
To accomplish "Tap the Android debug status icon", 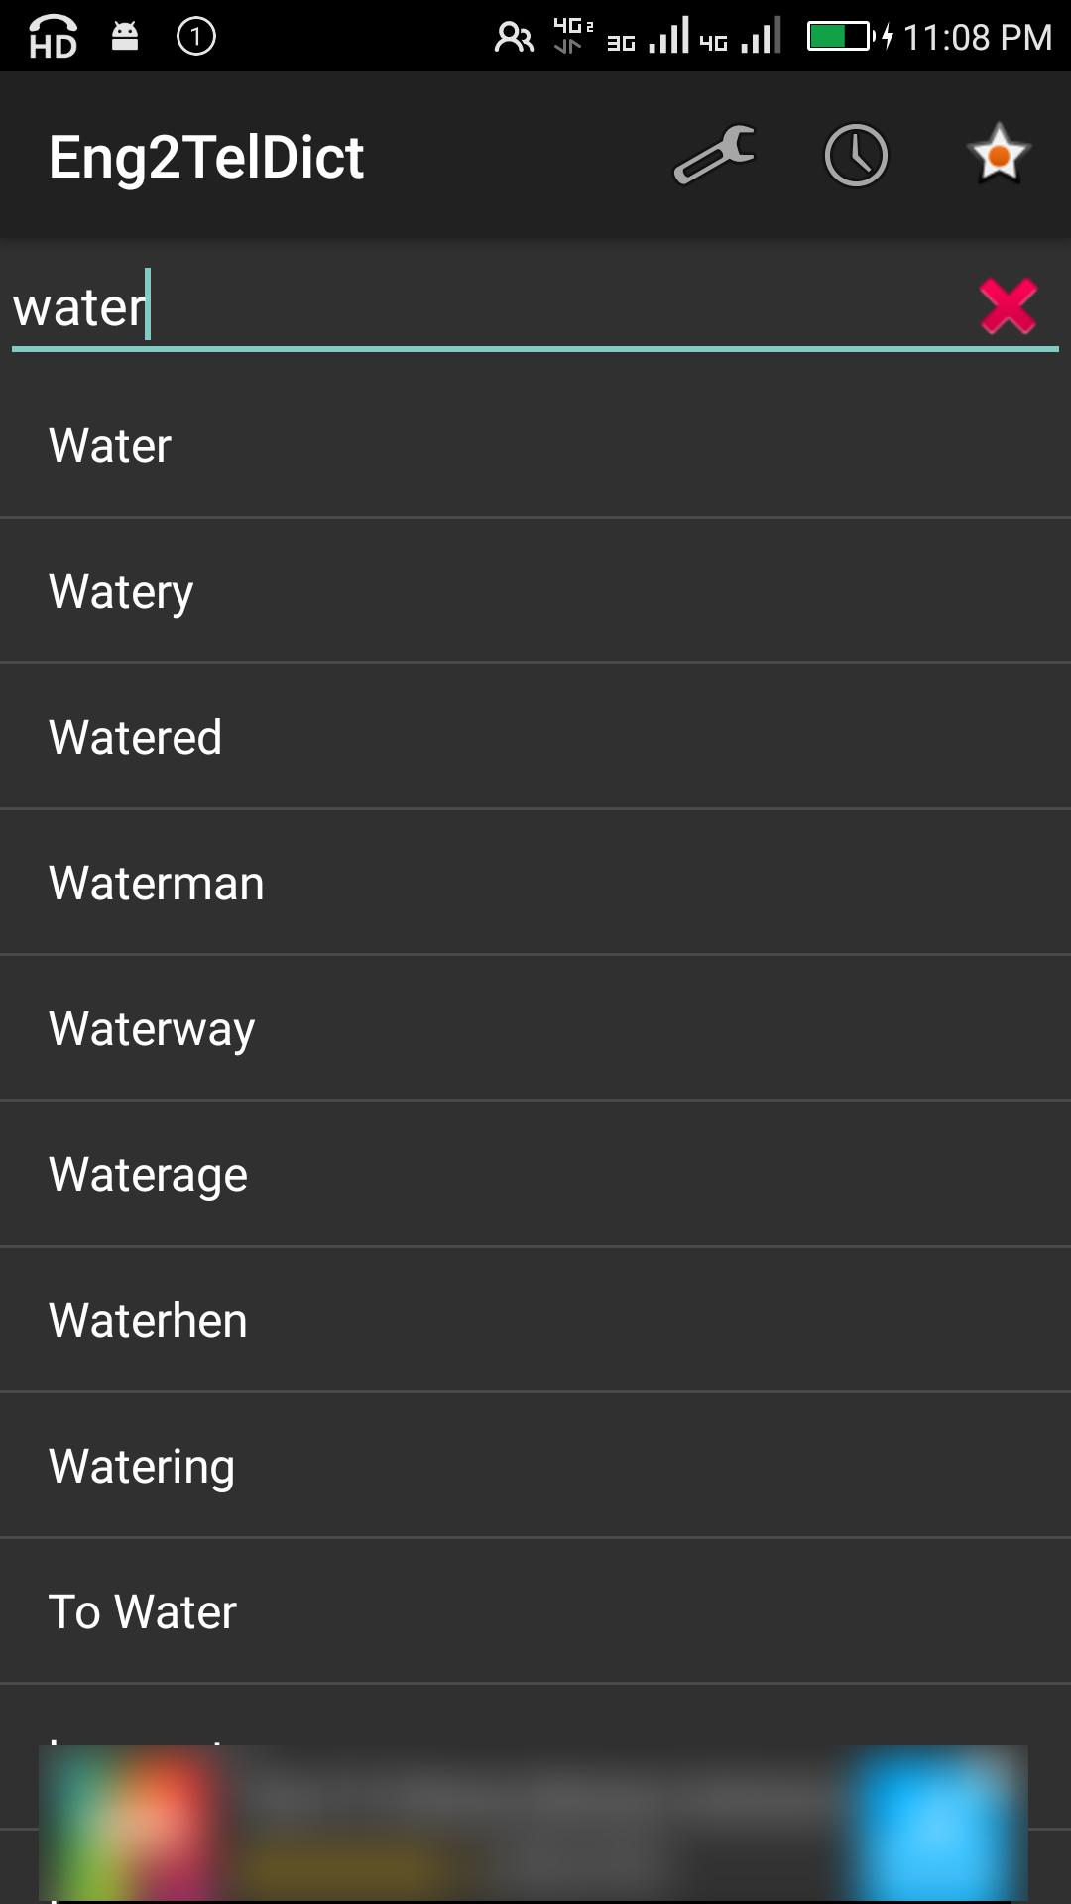I will (125, 37).
